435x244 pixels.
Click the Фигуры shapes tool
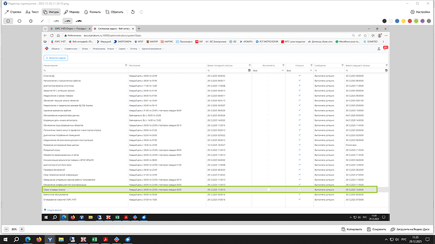coord(51,12)
